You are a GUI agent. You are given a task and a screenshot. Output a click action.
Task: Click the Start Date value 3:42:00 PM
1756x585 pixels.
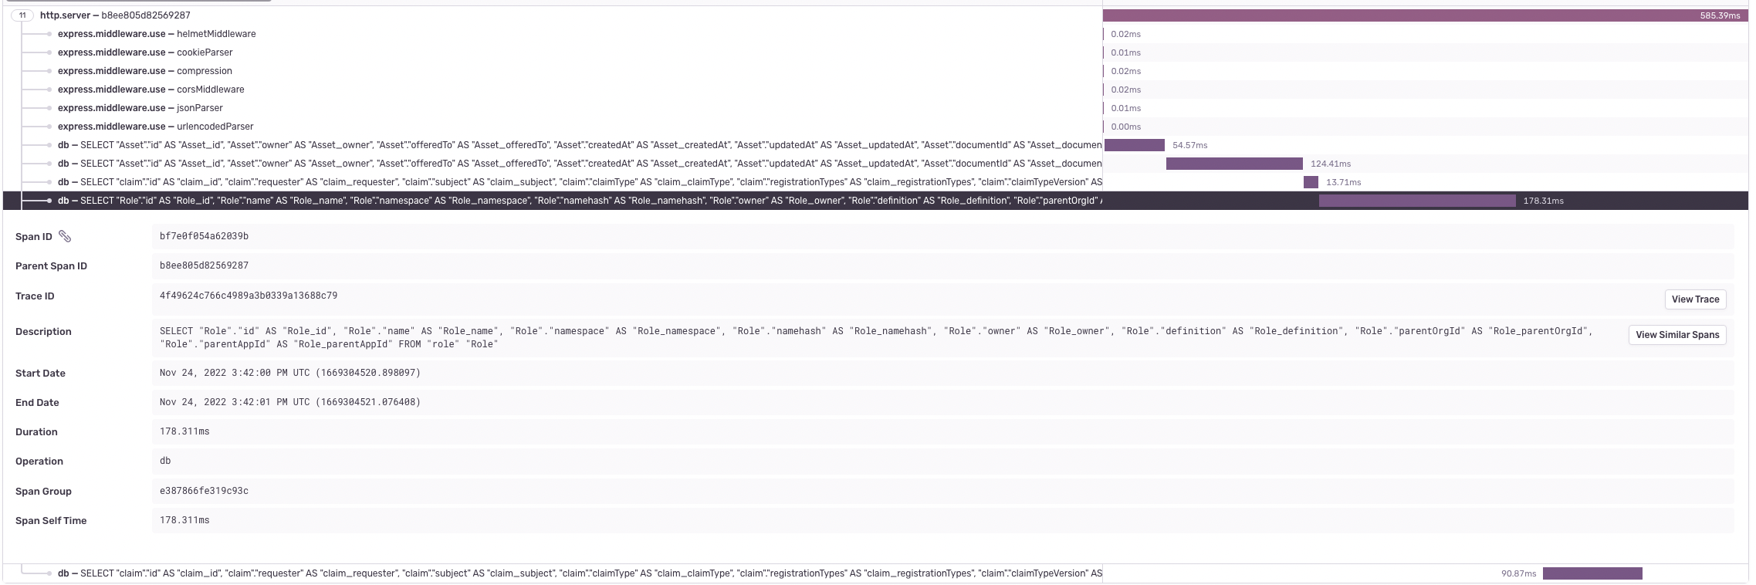tap(290, 373)
